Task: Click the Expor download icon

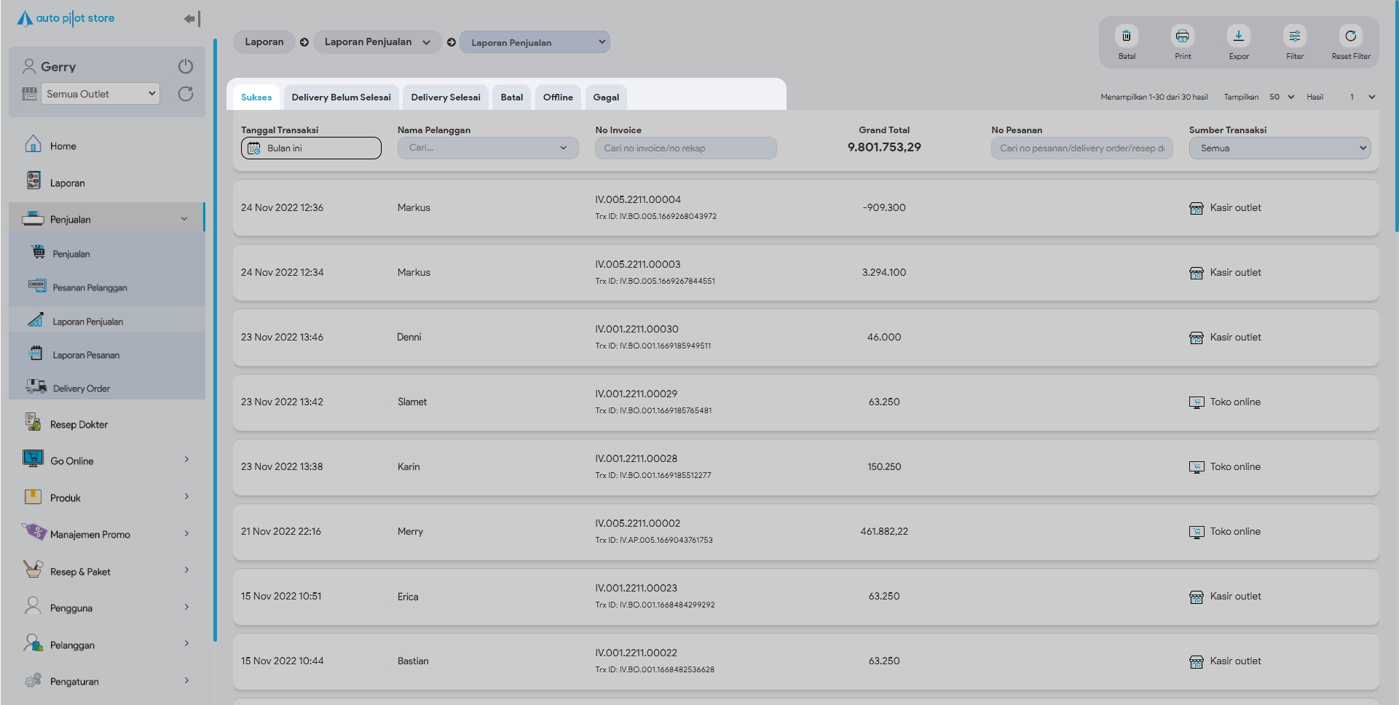Action: [x=1238, y=36]
